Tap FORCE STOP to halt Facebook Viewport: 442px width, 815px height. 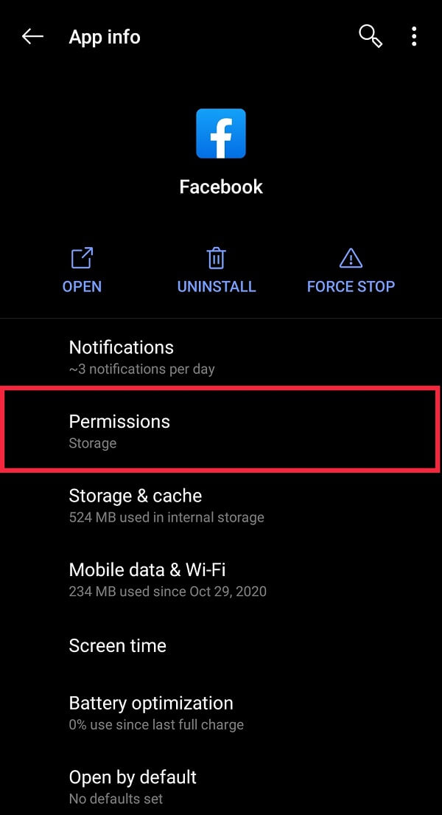point(350,286)
